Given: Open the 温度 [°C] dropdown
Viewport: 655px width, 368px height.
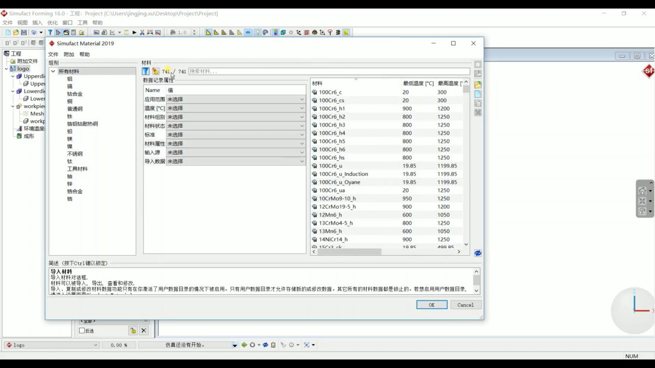Looking at the screenshot, I should pyautogui.click(x=235, y=108).
